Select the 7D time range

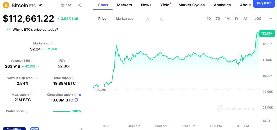218,19
